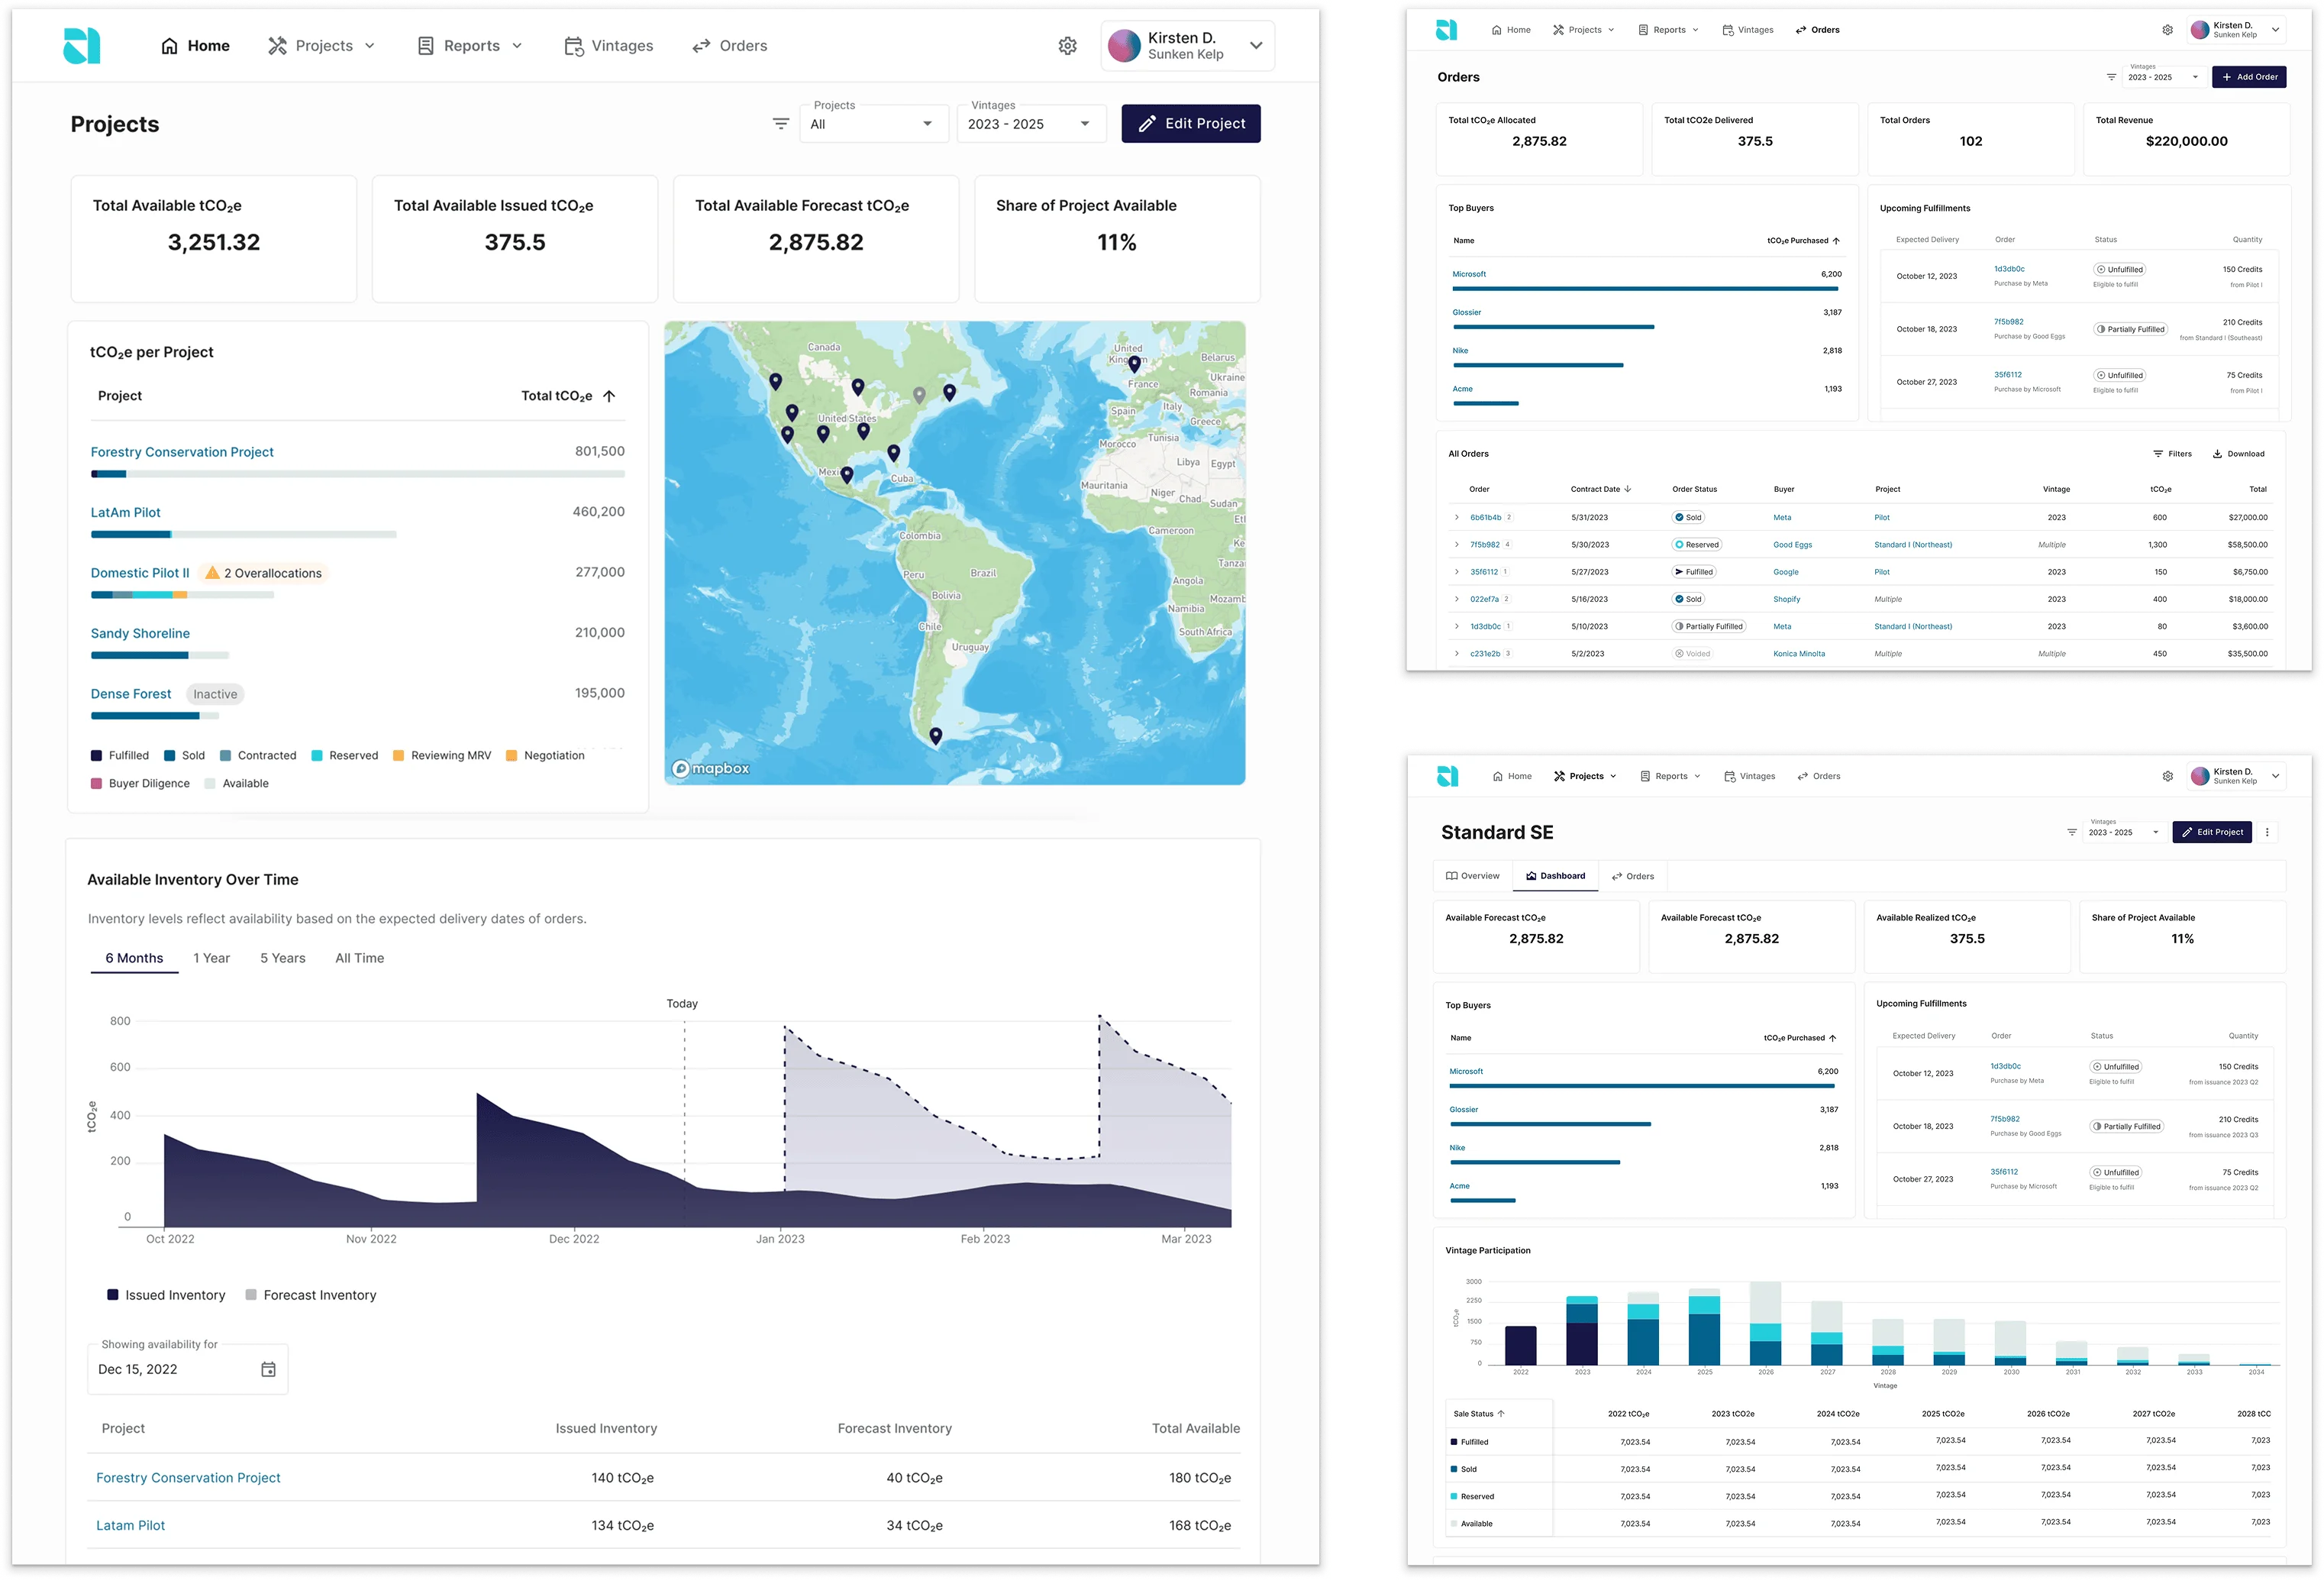Click the Filters icon in All Orders section
The height and width of the screenshot is (1584, 2324).
tap(2157, 454)
